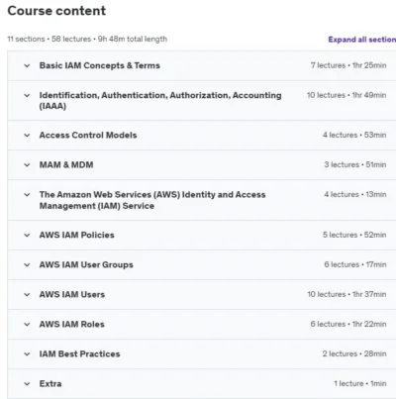Expand Access Control Models chevron

(27, 136)
